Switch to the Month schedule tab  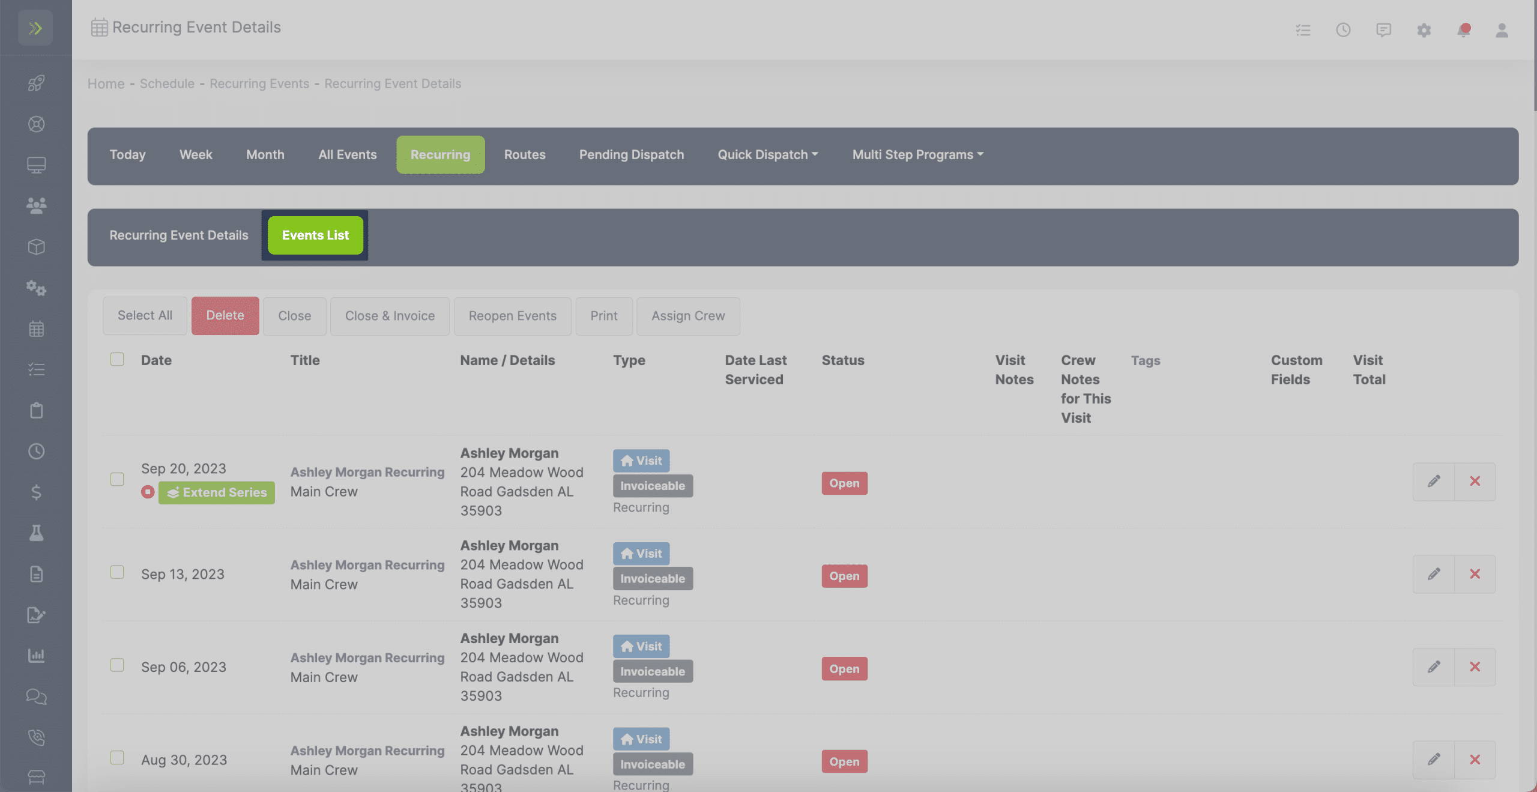pyautogui.click(x=265, y=155)
